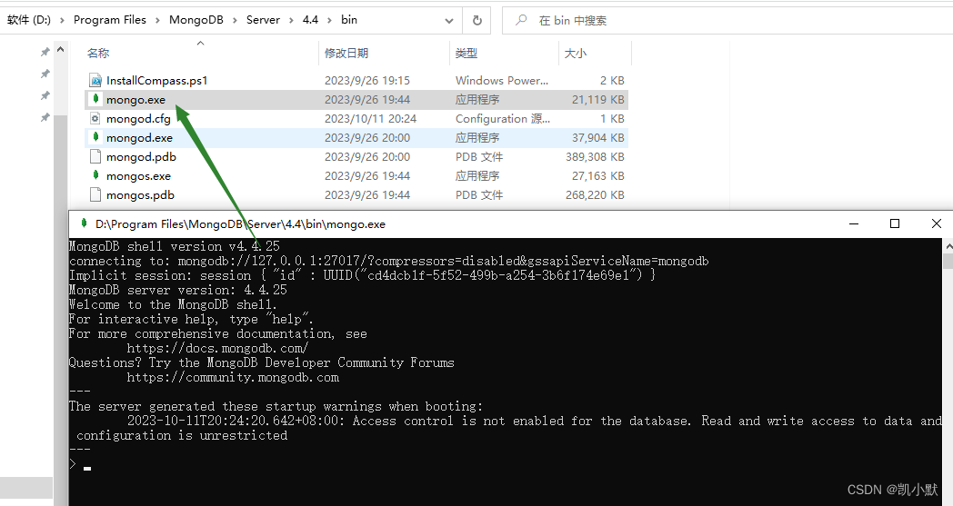Expand chevron after Server breadcrumb
The width and height of the screenshot is (953, 506).
click(x=291, y=20)
